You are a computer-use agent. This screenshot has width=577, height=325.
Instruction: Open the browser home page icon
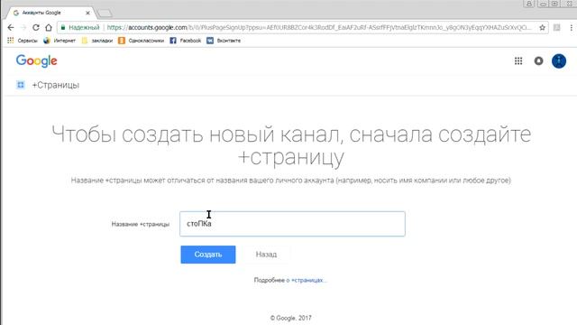coord(49,28)
